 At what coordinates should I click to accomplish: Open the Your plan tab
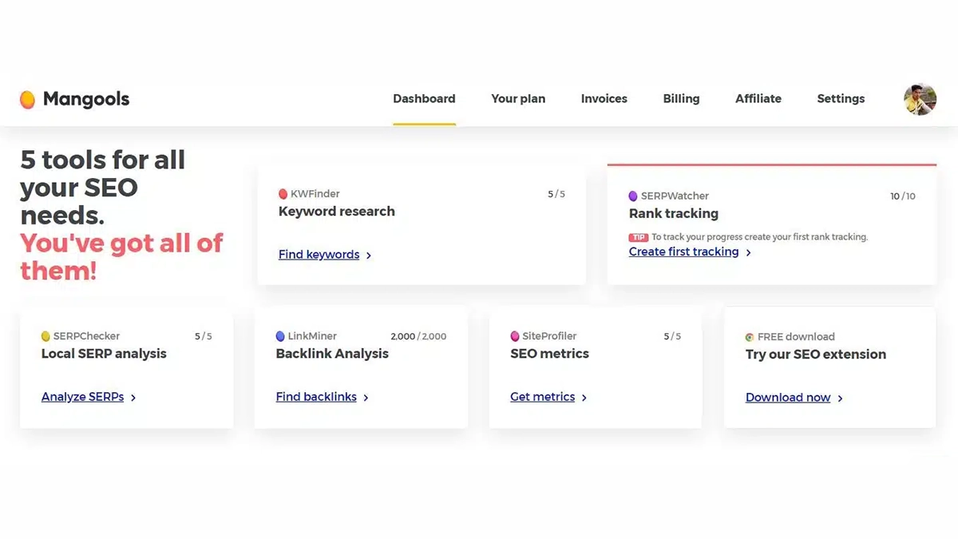click(518, 99)
